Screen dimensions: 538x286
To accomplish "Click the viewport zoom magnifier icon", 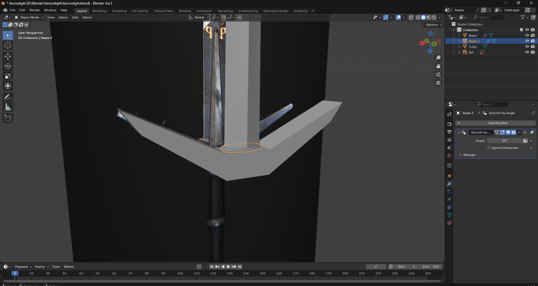I will (x=438, y=57).
